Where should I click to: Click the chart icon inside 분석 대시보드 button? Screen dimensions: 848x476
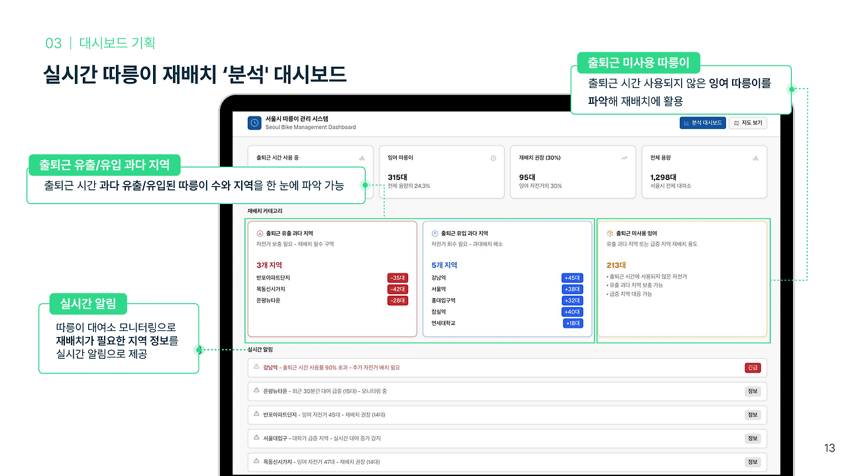(x=686, y=123)
